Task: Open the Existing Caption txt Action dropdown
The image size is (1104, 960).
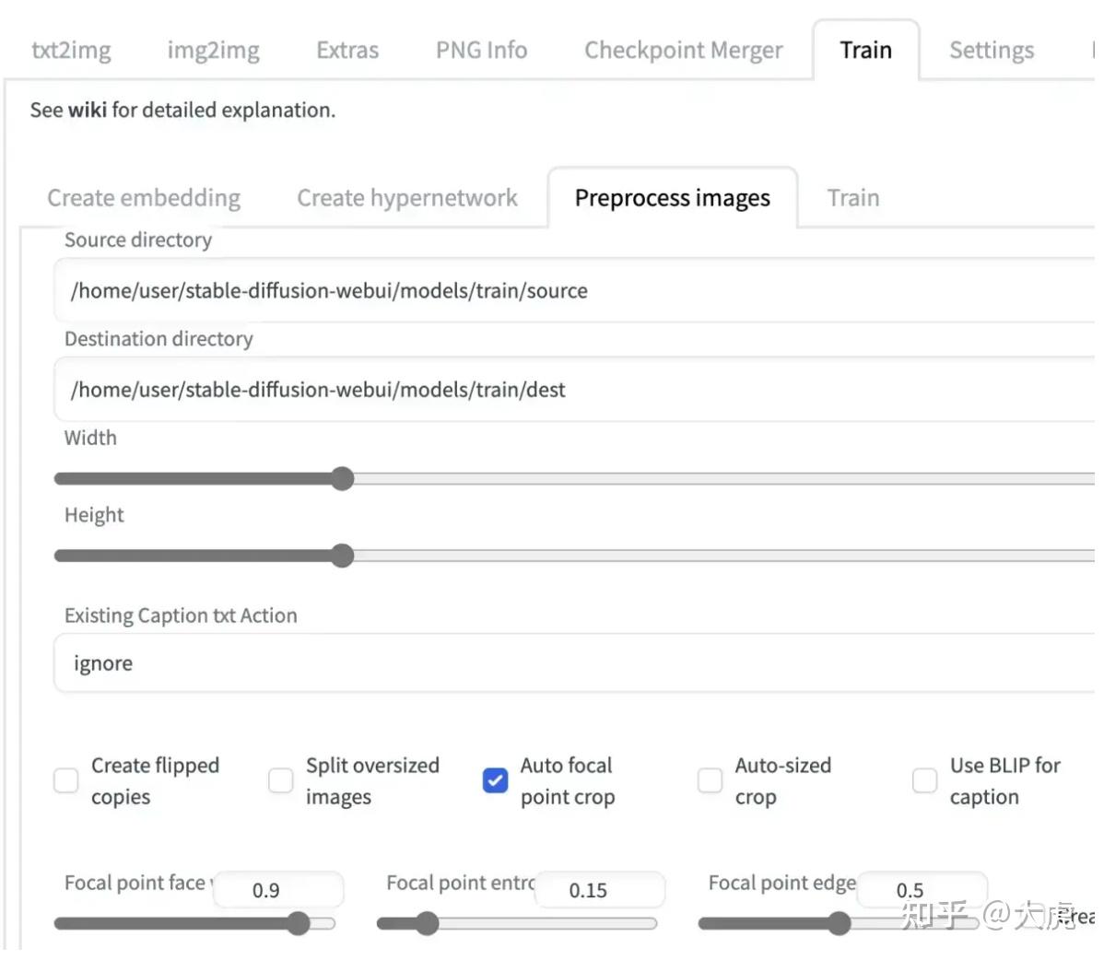Action: (571, 663)
